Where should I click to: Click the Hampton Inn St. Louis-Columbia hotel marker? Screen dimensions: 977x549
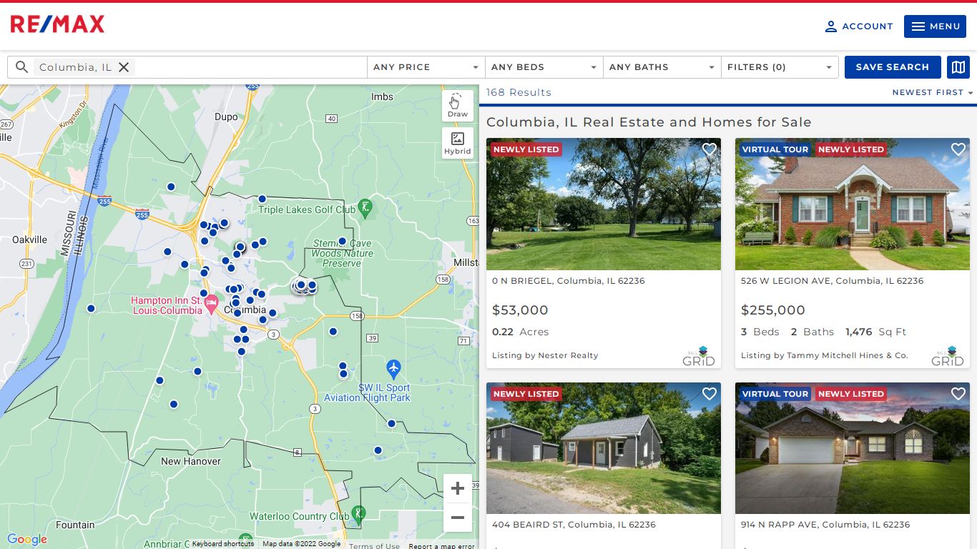coord(211,305)
